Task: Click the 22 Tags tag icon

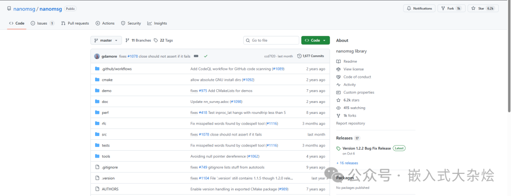Action: (x=156, y=40)
